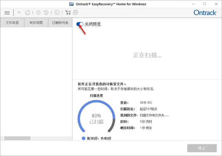Return to the home screen icon
Image resolution: width=222 pixels, height=156 pixels.
point(28,13)
